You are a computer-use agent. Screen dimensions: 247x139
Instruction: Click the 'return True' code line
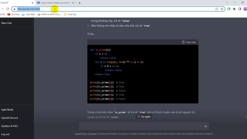(x=102, y=75)
